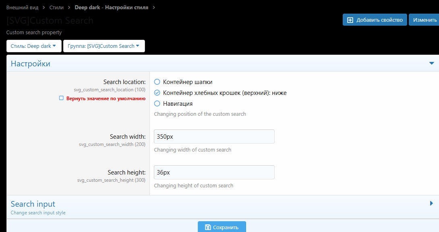Click Changing position of the custom search hint

coord(200,114)
